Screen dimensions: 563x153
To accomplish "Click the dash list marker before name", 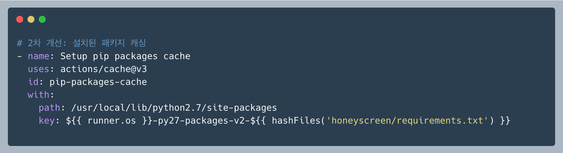I will point(19,56).
